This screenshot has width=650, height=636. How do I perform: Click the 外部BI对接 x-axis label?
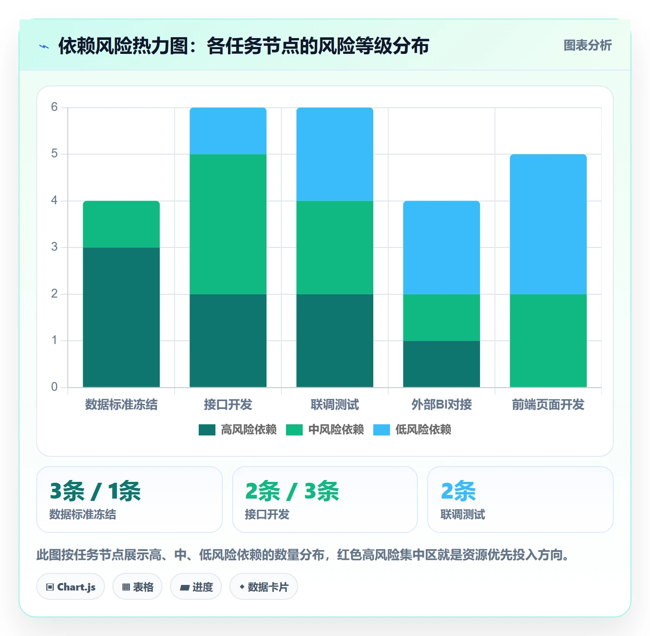tap(442, 405)
